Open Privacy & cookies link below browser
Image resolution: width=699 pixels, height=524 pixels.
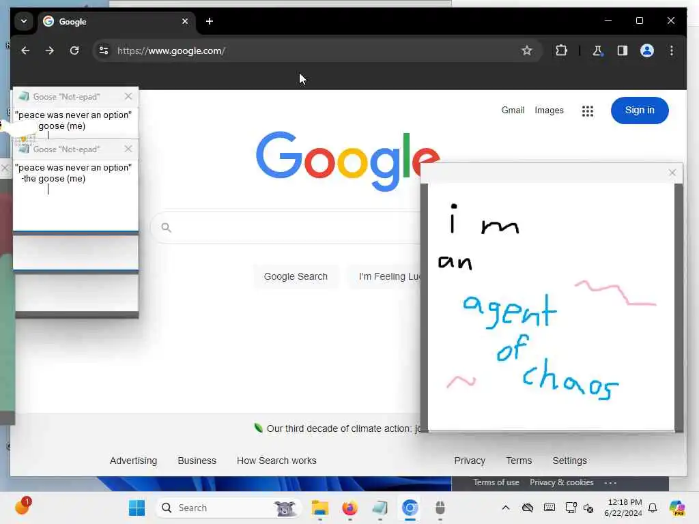point(561,482)
